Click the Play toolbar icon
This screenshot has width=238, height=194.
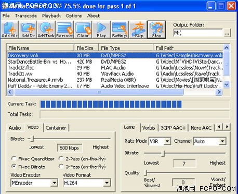coord(101,29)
